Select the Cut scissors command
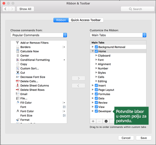 (x=18, y=73)
